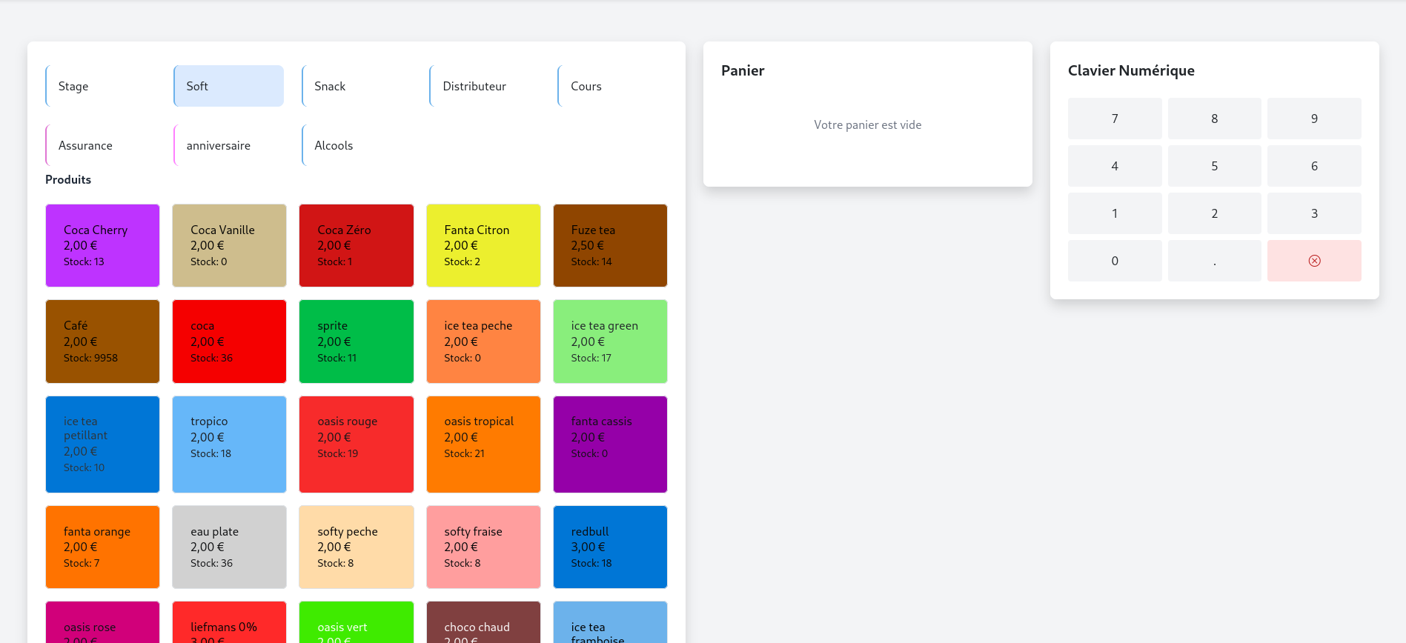Add Fanta Citron to the cart
The height and width of the screenshot is (643, 1406).
click(483, 245)
